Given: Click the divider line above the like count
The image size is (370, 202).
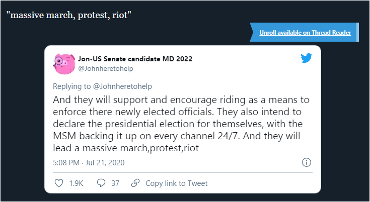Looking at the screenshot, I should (183, 173).
